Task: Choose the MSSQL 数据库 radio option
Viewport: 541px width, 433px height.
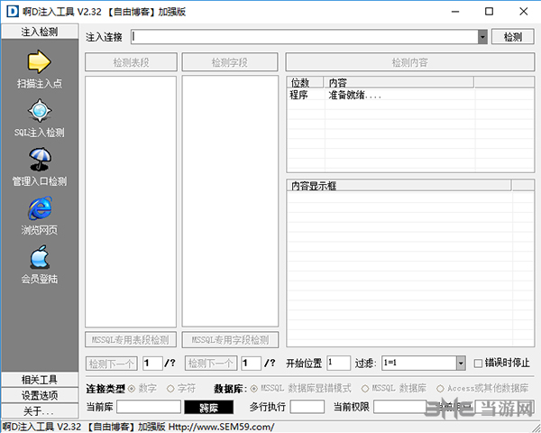Action: coord(365,389)
